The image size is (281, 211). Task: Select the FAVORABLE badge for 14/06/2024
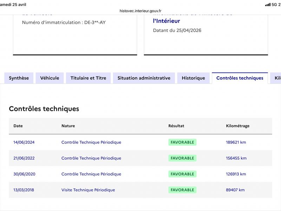point(182,142)
